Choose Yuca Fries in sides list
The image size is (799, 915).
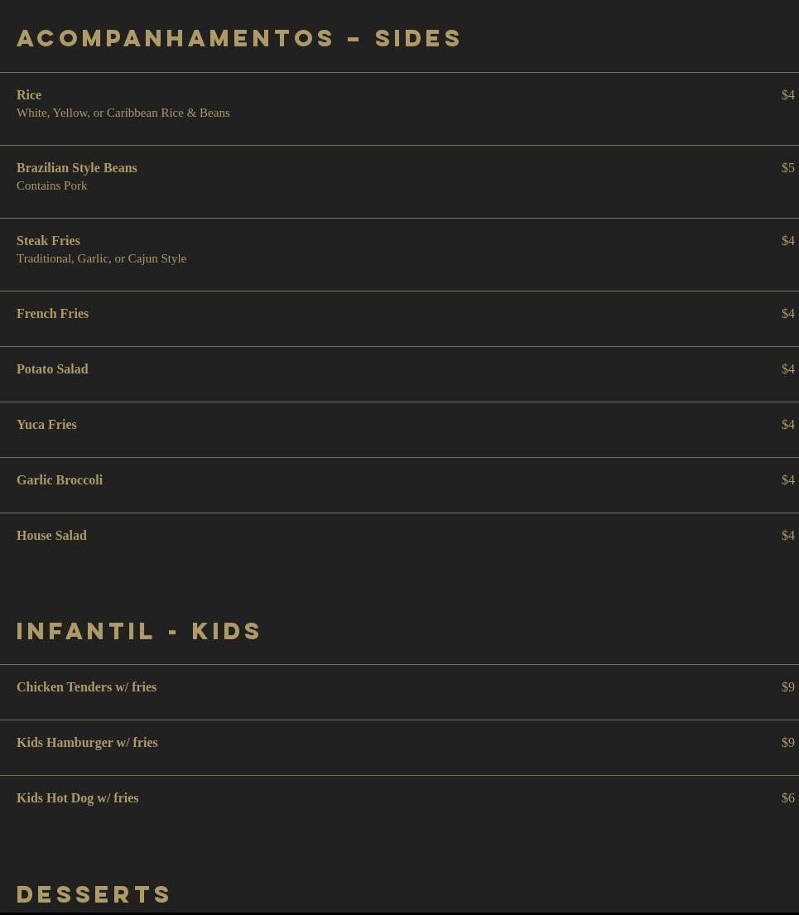[46, 425]
